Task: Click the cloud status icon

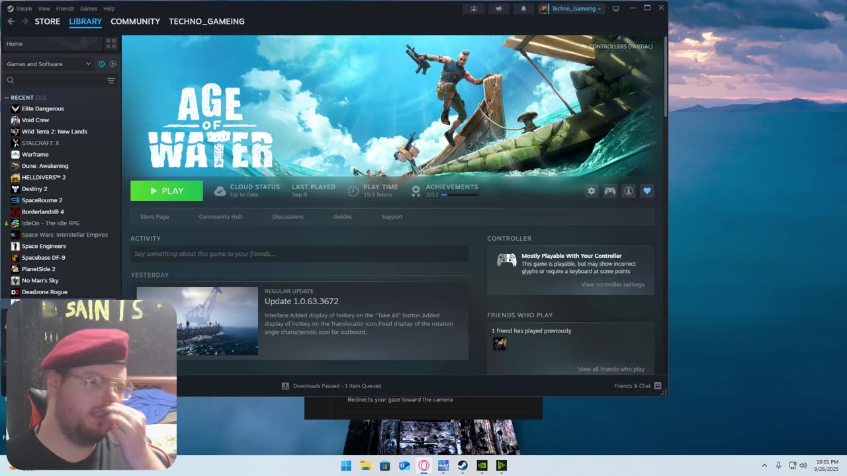Action: pos(220,191)
